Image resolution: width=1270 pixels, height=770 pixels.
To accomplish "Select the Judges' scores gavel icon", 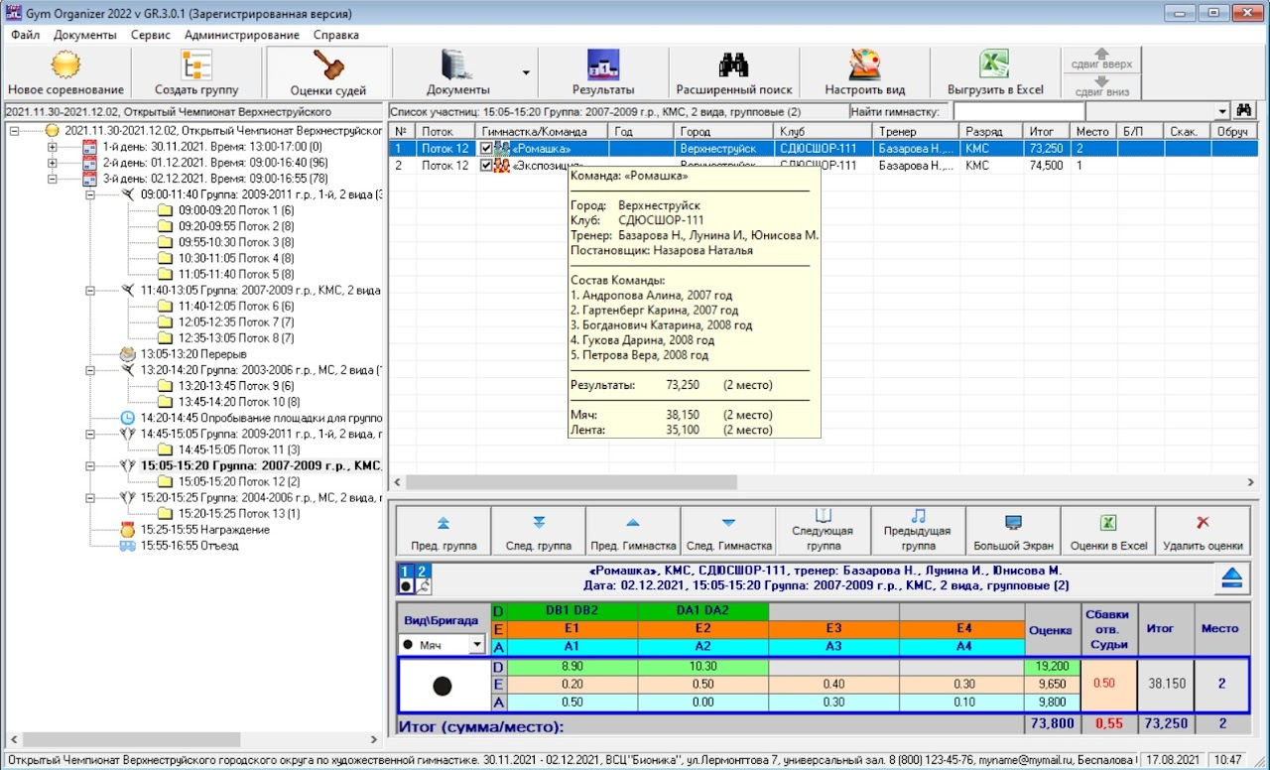I will click(327, 65).
